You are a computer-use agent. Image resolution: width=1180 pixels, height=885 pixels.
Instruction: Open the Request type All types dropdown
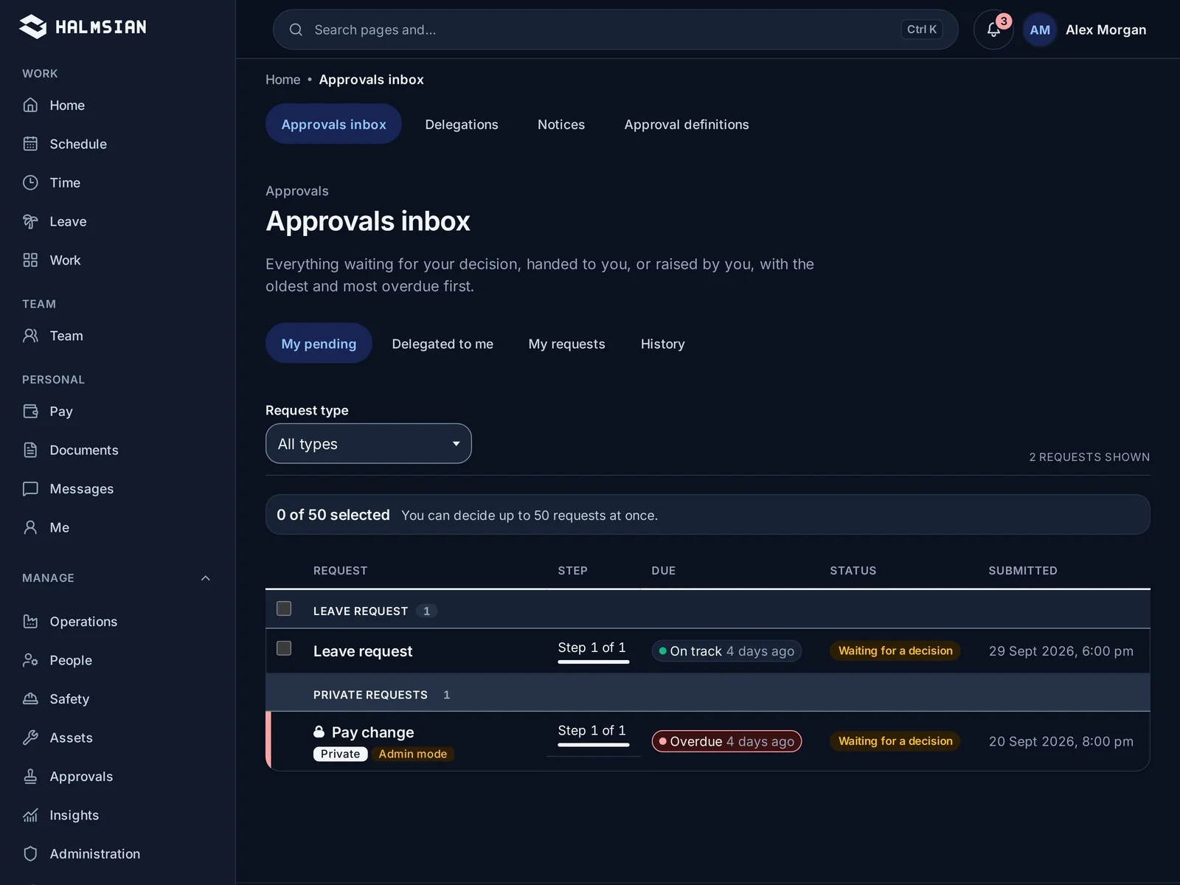point(369,443)
